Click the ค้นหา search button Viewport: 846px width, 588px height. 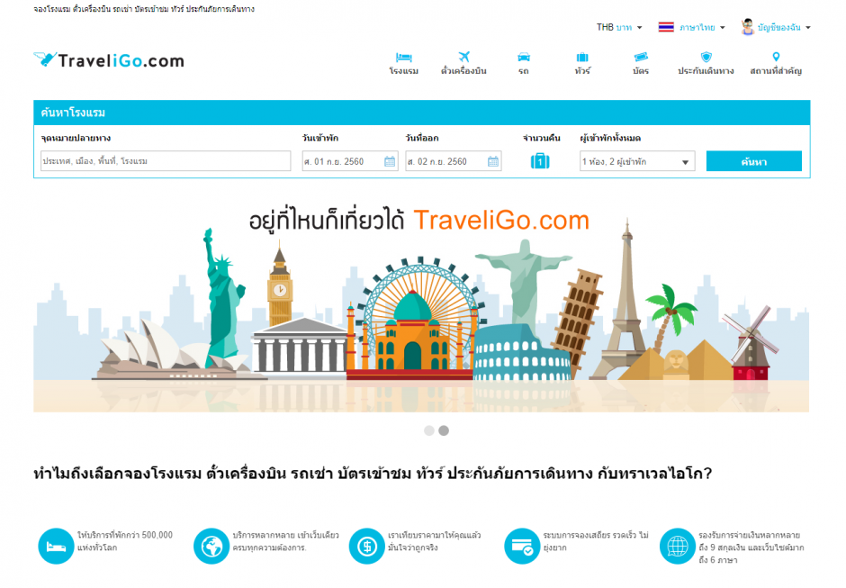753,161
